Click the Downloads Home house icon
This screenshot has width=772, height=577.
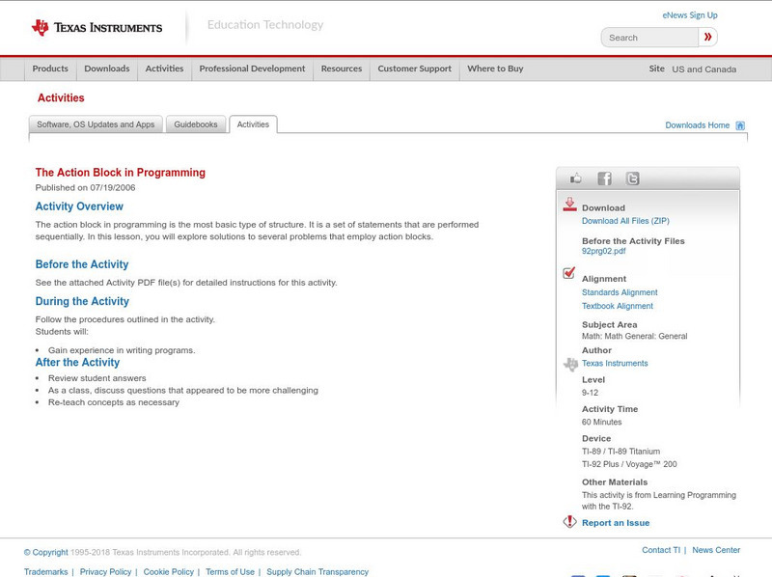[740, 125]
